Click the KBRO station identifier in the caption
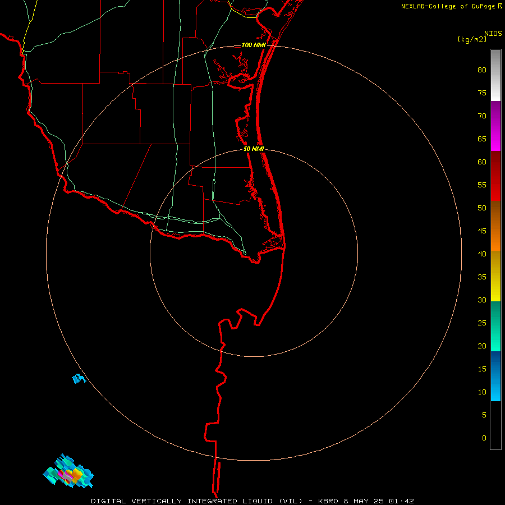Screen dimensions: 505x505 tap(328, 501)
